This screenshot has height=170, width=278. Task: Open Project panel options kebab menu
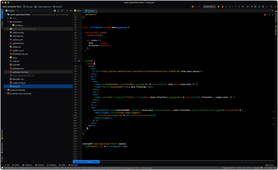pos(67,11)
